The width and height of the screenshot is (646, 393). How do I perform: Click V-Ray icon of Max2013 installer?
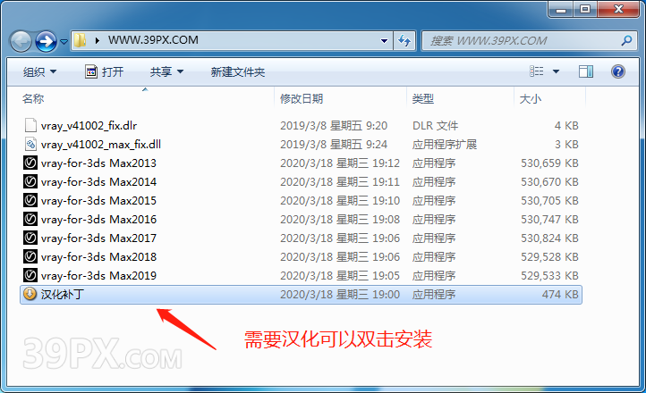[x=30, y=163]
